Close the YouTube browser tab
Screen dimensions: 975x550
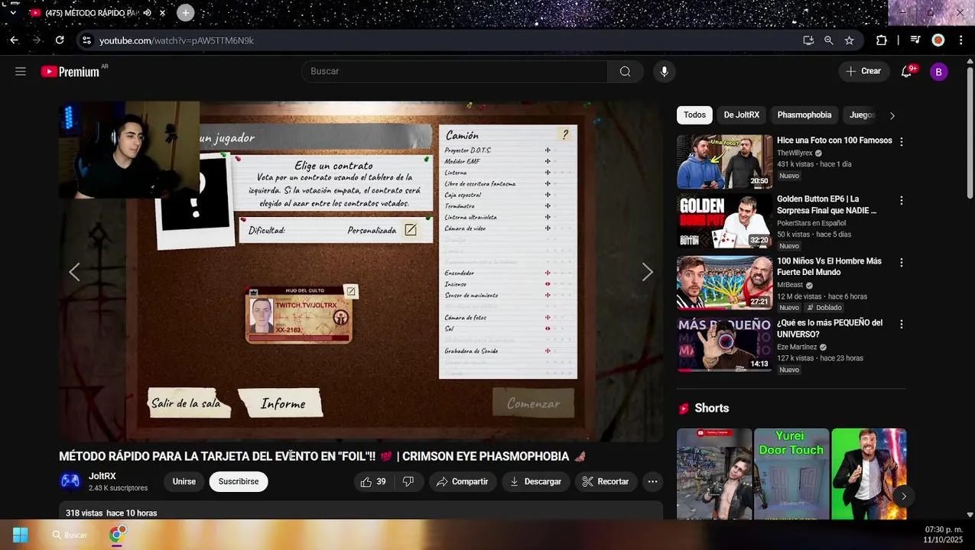click(x=162, y=13)
